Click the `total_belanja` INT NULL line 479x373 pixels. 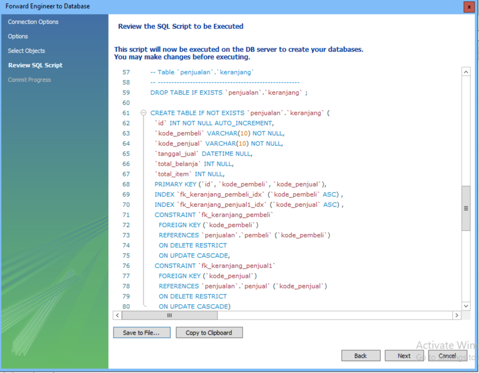(194, 164)
